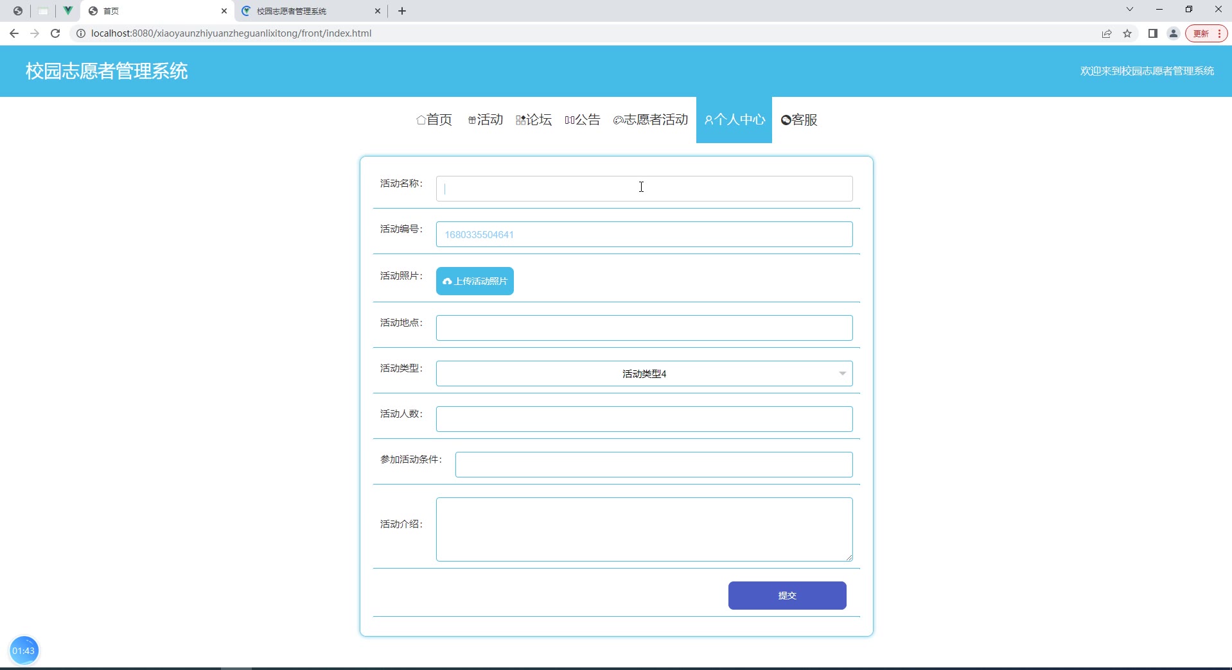The width and height of the screenshot is (1232, 670).
Task: Expand tab search chevron in title bar
Action: click(1130, 10)
